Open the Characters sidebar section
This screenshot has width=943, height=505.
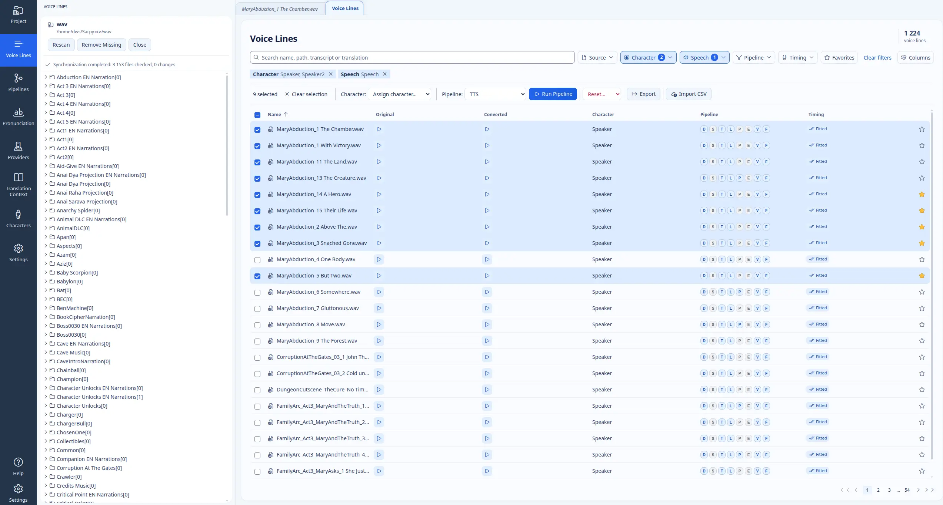(18, 219)
